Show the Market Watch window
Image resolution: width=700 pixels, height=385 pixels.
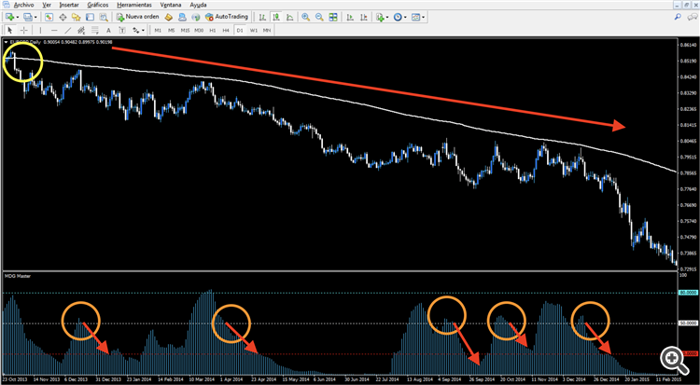[x=49, y=17]
